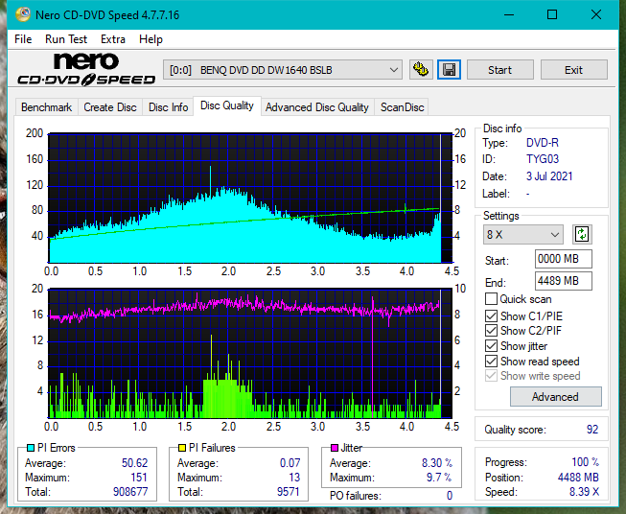Click PI Errors maximum 151
The width and height of the screenshot is (626, 514).
click(139, 477)
